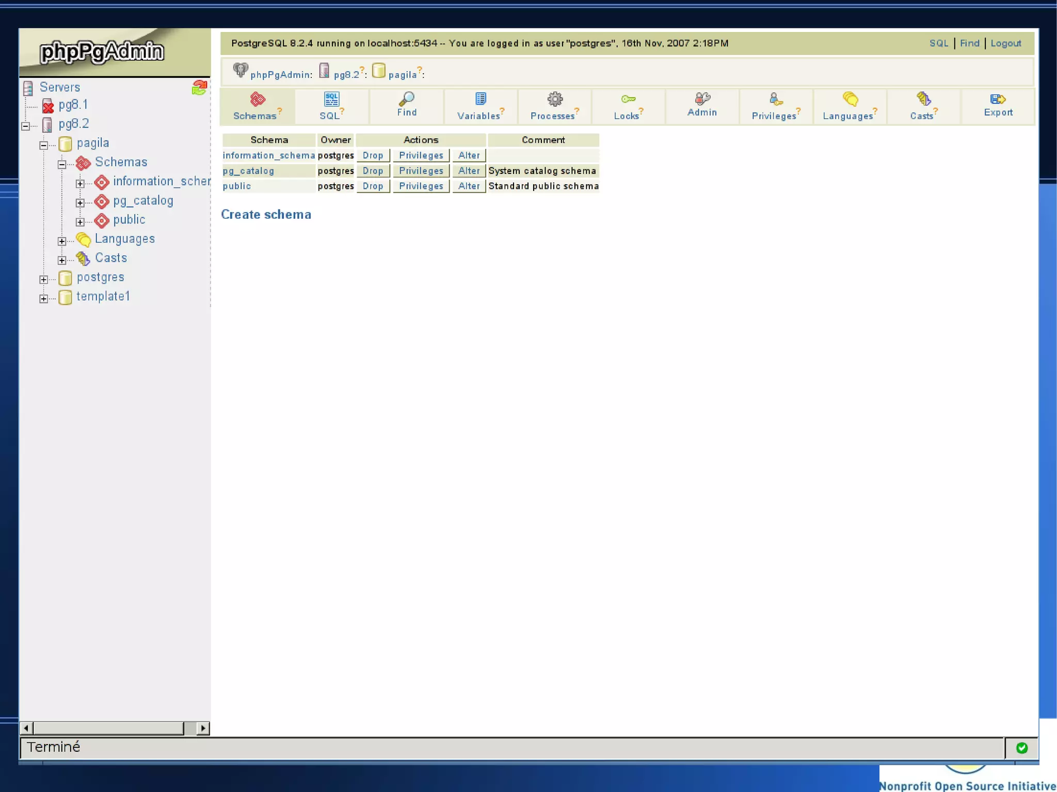Open the Processes gear icon

tap(555, 99)
